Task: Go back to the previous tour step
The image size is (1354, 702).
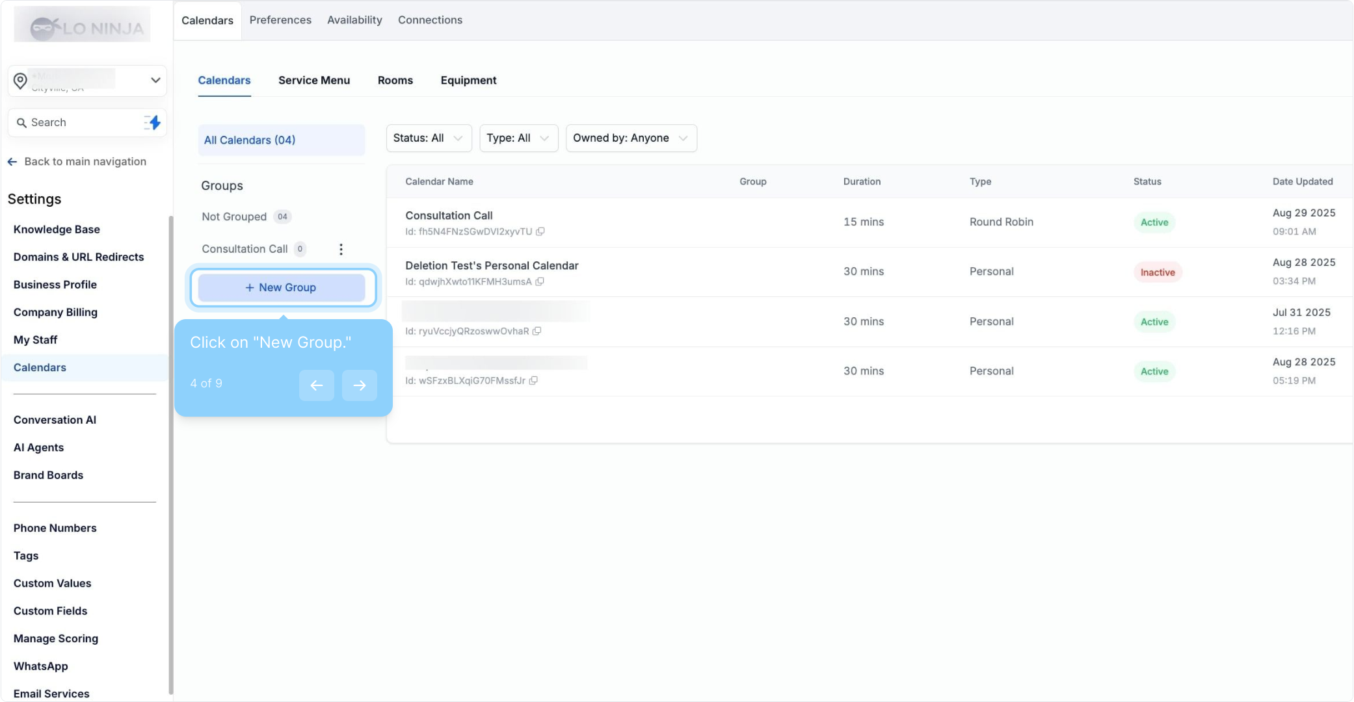Action: pyautogui.click(x=317, y=385)
